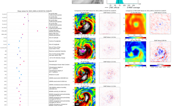Click the 37-GHz brightness temperature color bar
The height and width of the screenshot is (106, 172).
(x=136, y=38)
